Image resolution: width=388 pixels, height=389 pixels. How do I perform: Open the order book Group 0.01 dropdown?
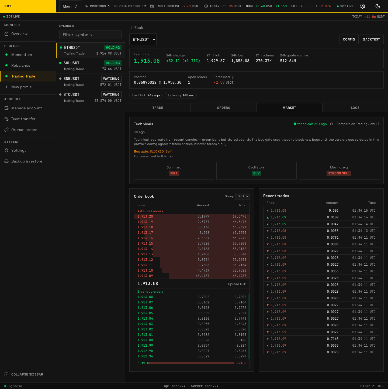(242, 196)
